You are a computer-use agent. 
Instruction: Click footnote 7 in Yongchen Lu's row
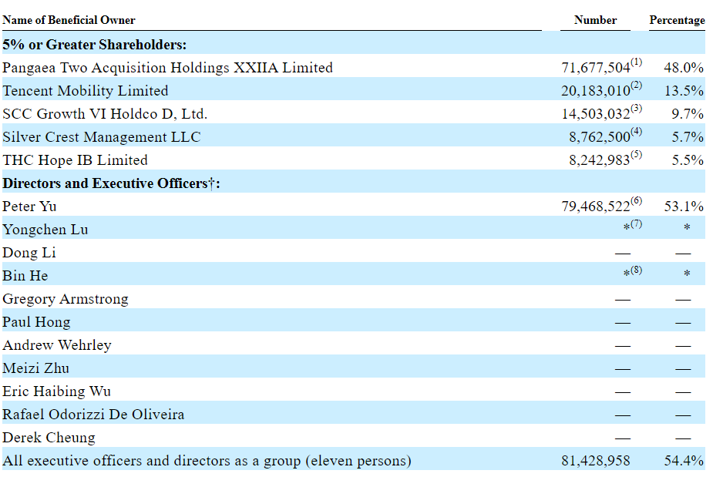click(637, 224)
